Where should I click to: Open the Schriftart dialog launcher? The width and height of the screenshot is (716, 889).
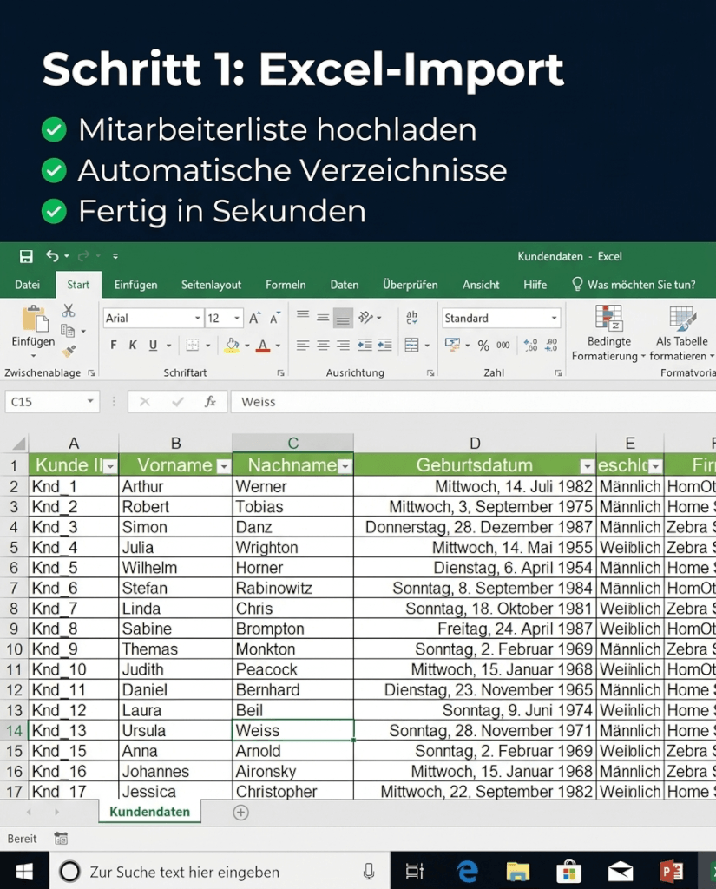tap(280, 373)
